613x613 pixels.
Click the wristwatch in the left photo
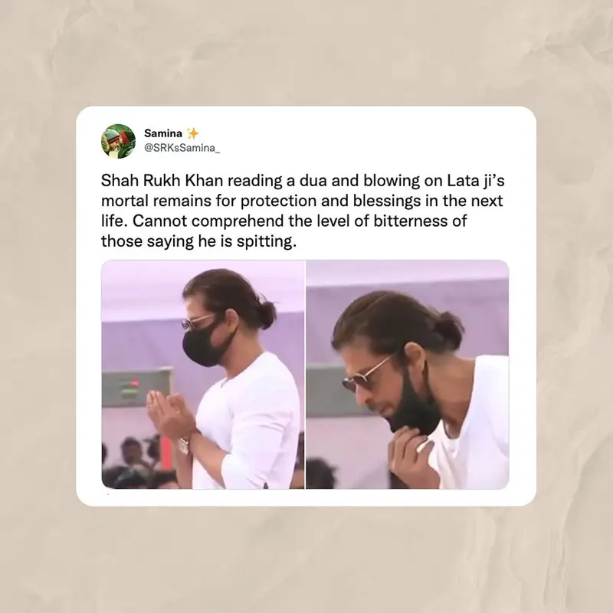click(184, 445)
